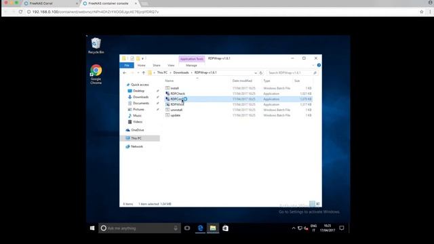Click Downloads in the address breadcrumb
The height and width of the screenshot is (244, 434).
tap(181, 73)
